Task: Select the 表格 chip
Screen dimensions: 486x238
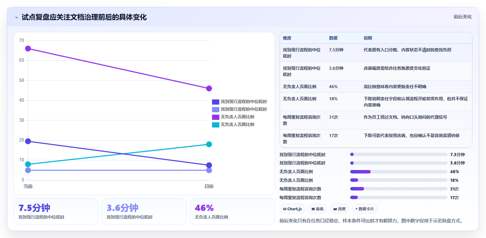Action: (317, 209)
